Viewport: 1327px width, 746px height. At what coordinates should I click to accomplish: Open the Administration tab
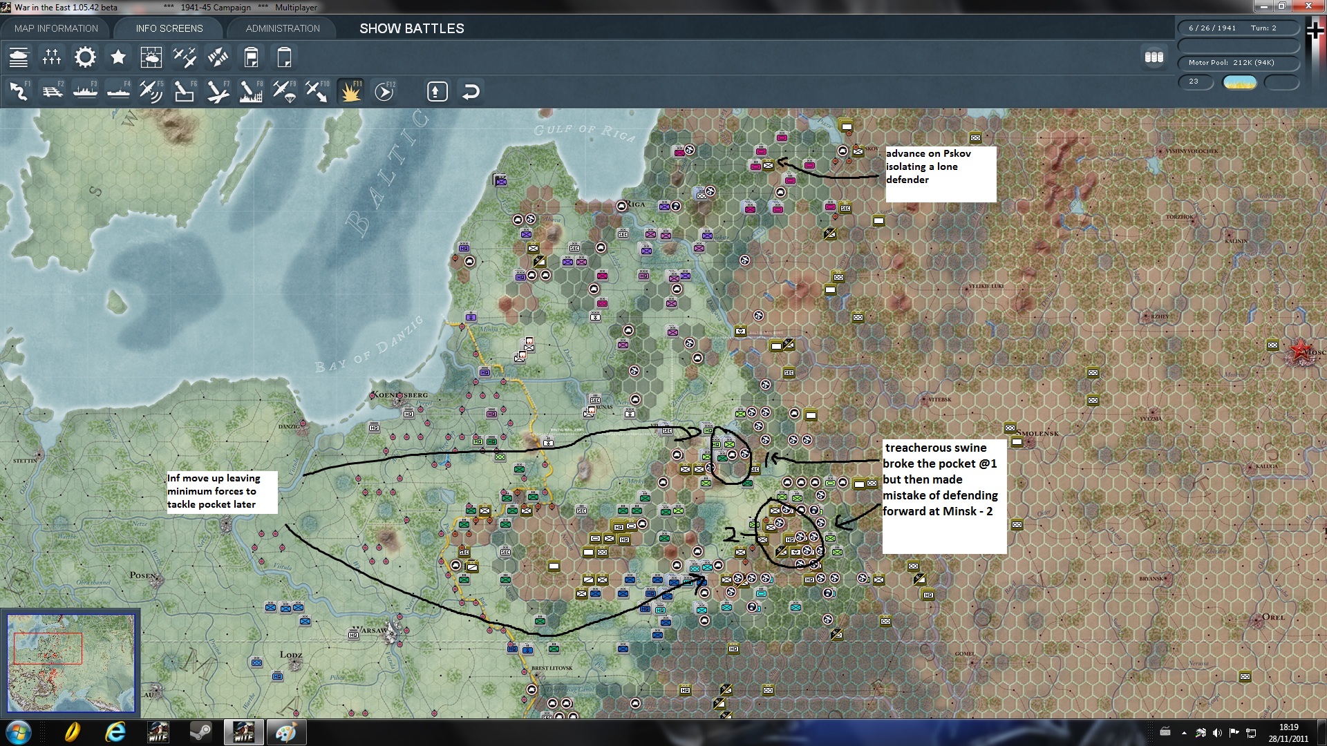click(283, 28)
